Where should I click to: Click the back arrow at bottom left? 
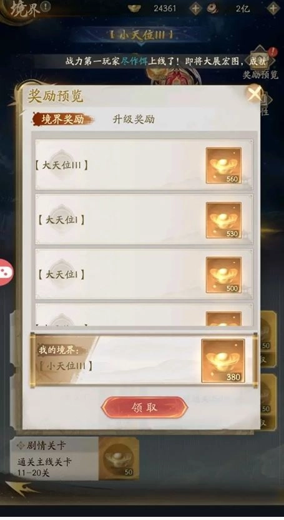pyautogui.click(x=21, y=489)
